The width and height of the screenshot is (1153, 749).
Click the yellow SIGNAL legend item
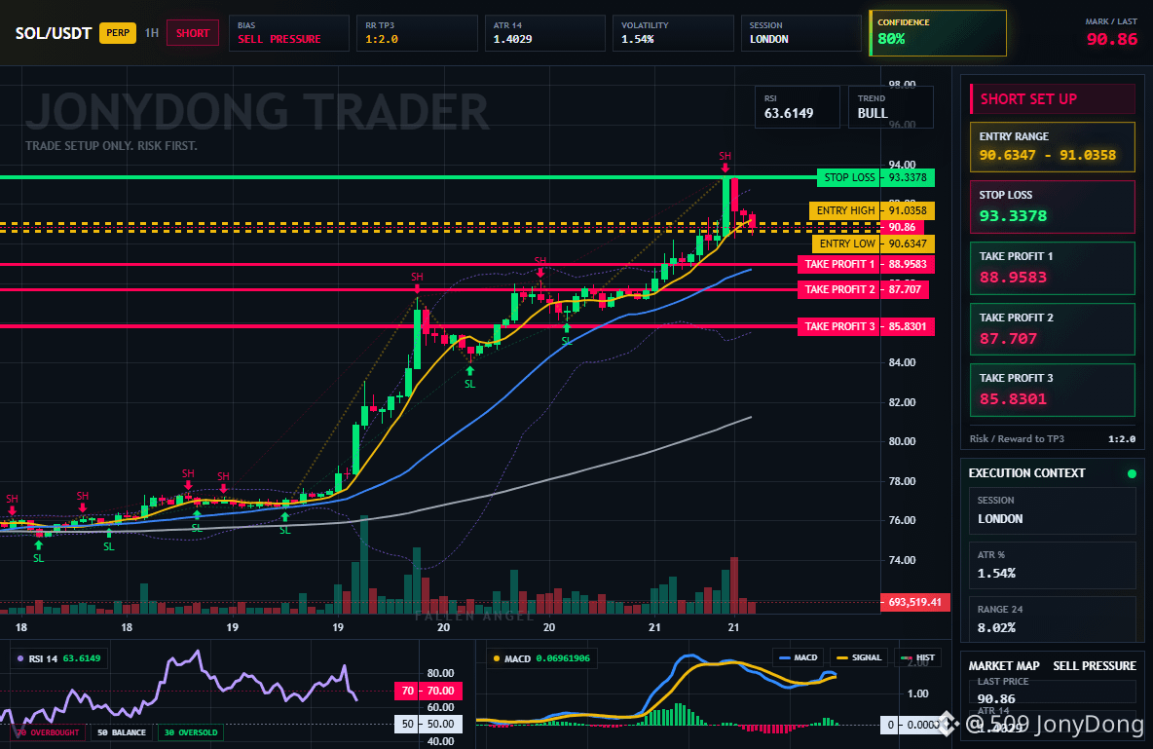pos(858,657)
